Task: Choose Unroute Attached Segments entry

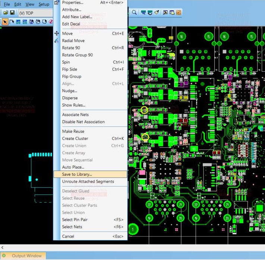Action: (x=91, y=181)
